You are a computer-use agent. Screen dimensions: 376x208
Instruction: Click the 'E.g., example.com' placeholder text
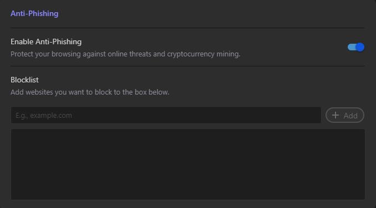(44, 116)
